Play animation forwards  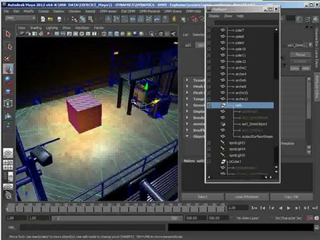[x=289, y=208]
